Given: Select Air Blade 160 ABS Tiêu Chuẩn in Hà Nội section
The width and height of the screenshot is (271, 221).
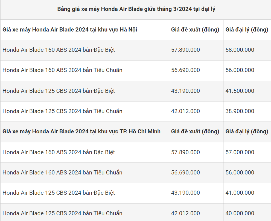Looking at the screenshot, I should click(x=62, y=70).
